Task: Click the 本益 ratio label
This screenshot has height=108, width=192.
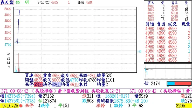Action: pyautogui.click(x=83, y=84)
